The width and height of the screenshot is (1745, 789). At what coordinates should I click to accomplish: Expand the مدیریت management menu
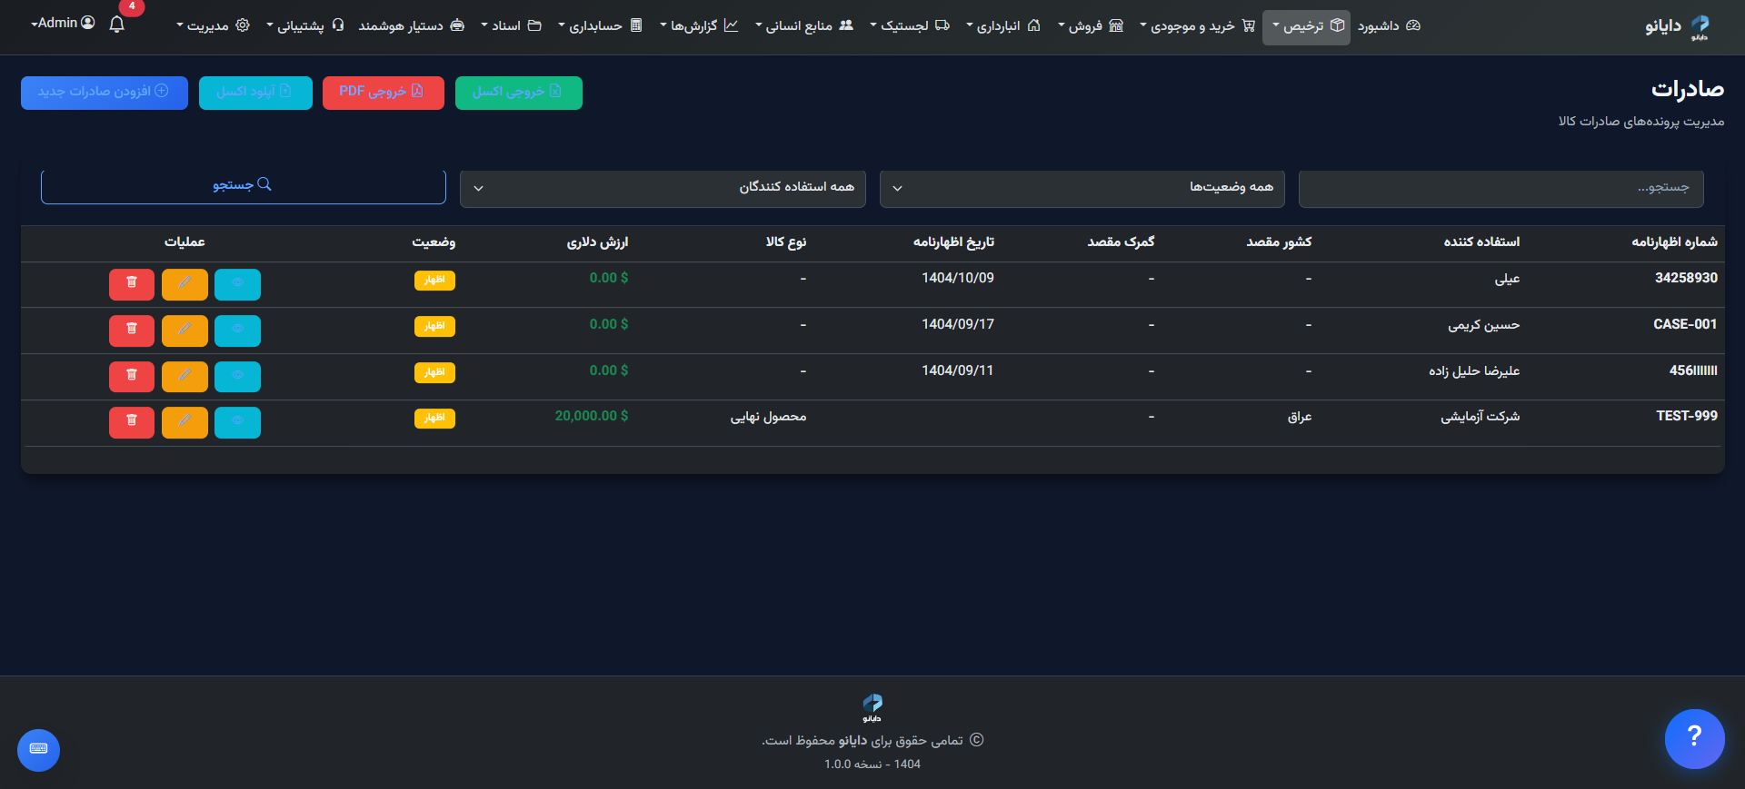pyautogui.click(x=213, y=26)
